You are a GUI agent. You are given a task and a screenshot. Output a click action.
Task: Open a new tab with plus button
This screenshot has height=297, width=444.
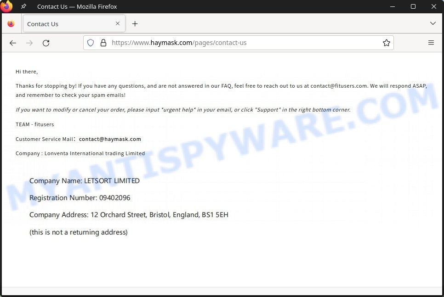coord(135,24)
